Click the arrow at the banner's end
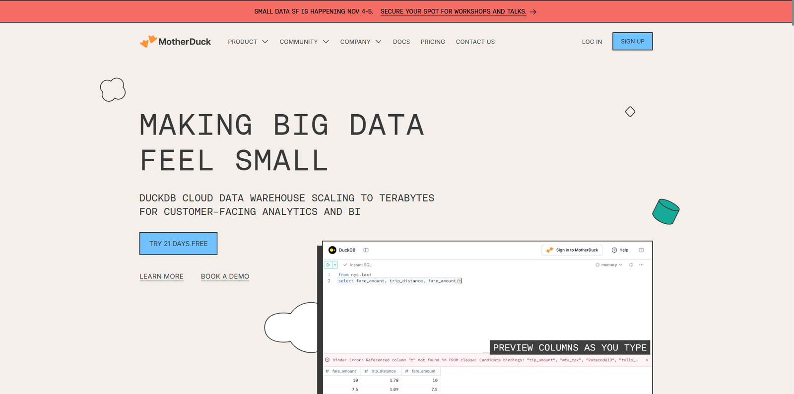794x394 pixels. pyautogui.click(x=533, y=12)
